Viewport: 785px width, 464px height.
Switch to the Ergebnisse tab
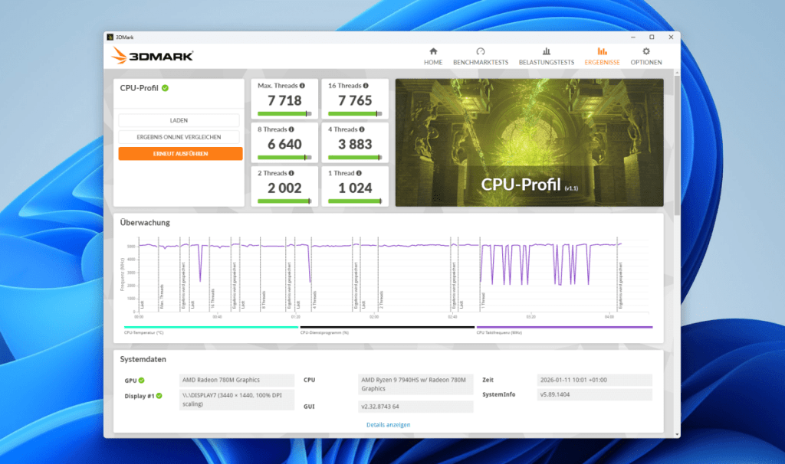tap(601, 56)
